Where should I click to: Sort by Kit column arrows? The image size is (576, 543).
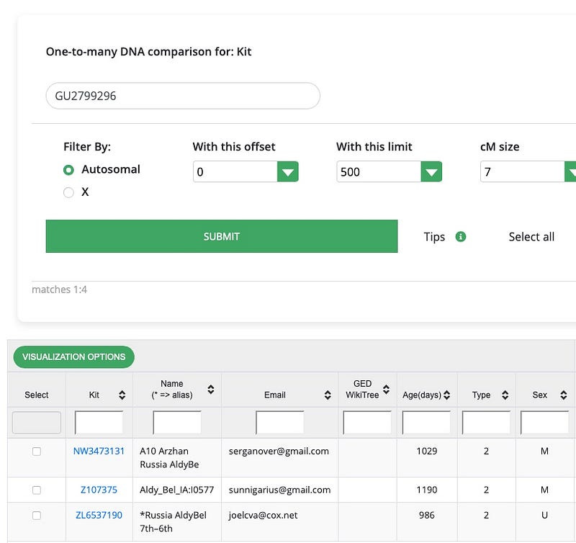click(x=122, y=395)
